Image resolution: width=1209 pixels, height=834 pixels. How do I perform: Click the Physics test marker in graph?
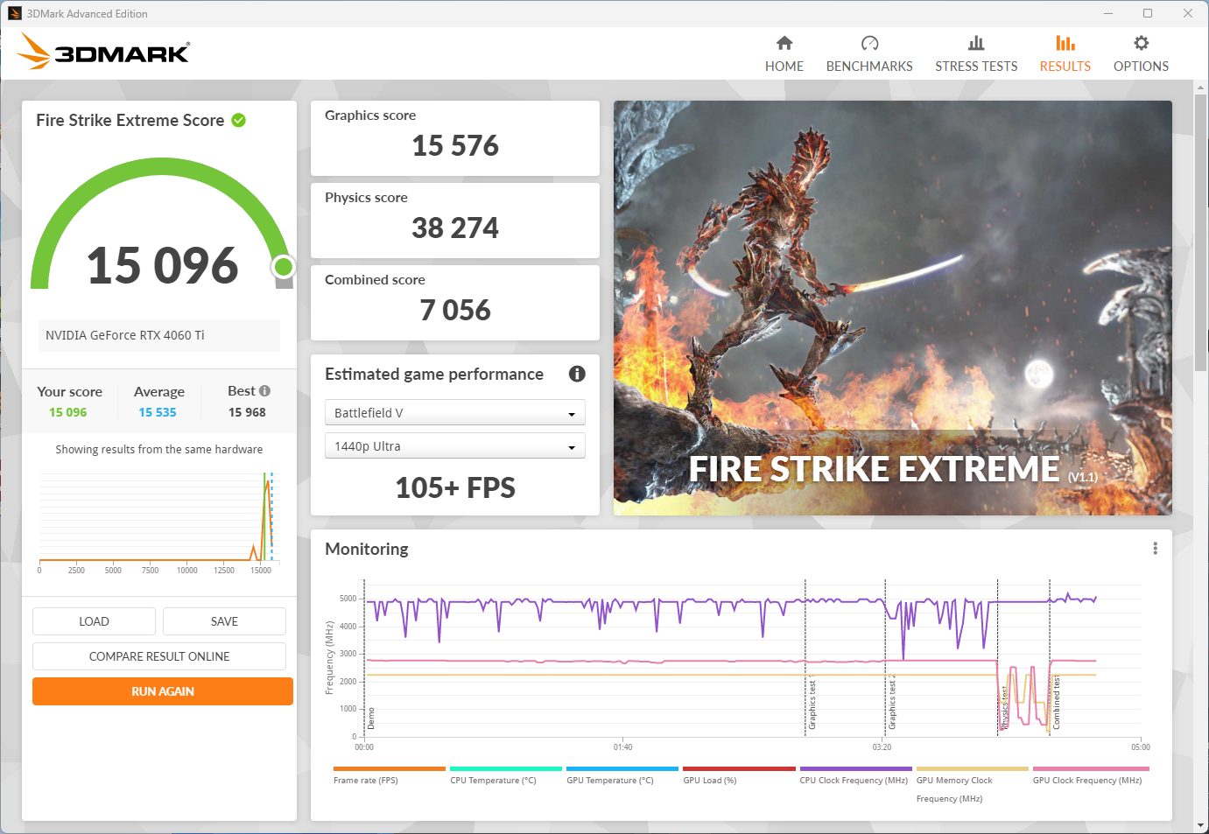(1004, 705)
